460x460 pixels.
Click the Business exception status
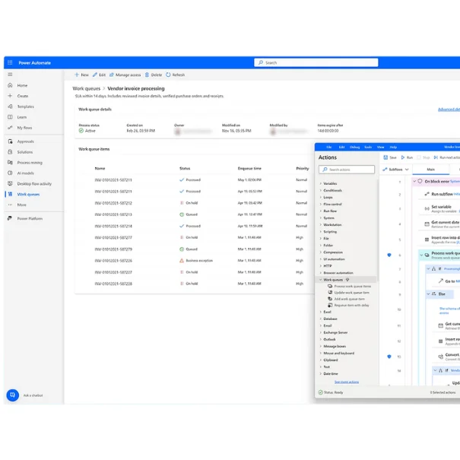pyautogui.click(x=196, y=261)
